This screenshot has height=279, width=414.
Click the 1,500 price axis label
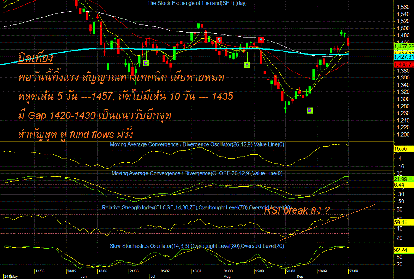coord(404,29)
